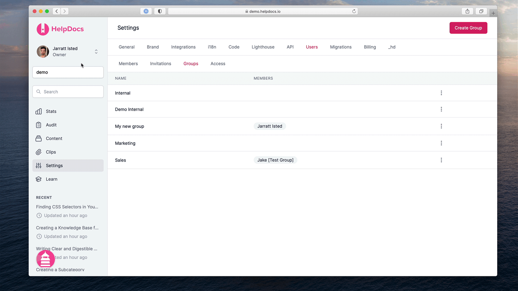Switch to the _hd tab
The height and width of the screenshot is (291, 518).
pyautogui.click(x=392, y=47)
